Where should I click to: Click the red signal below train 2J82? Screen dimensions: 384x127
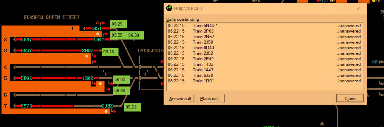coord(115,111)
